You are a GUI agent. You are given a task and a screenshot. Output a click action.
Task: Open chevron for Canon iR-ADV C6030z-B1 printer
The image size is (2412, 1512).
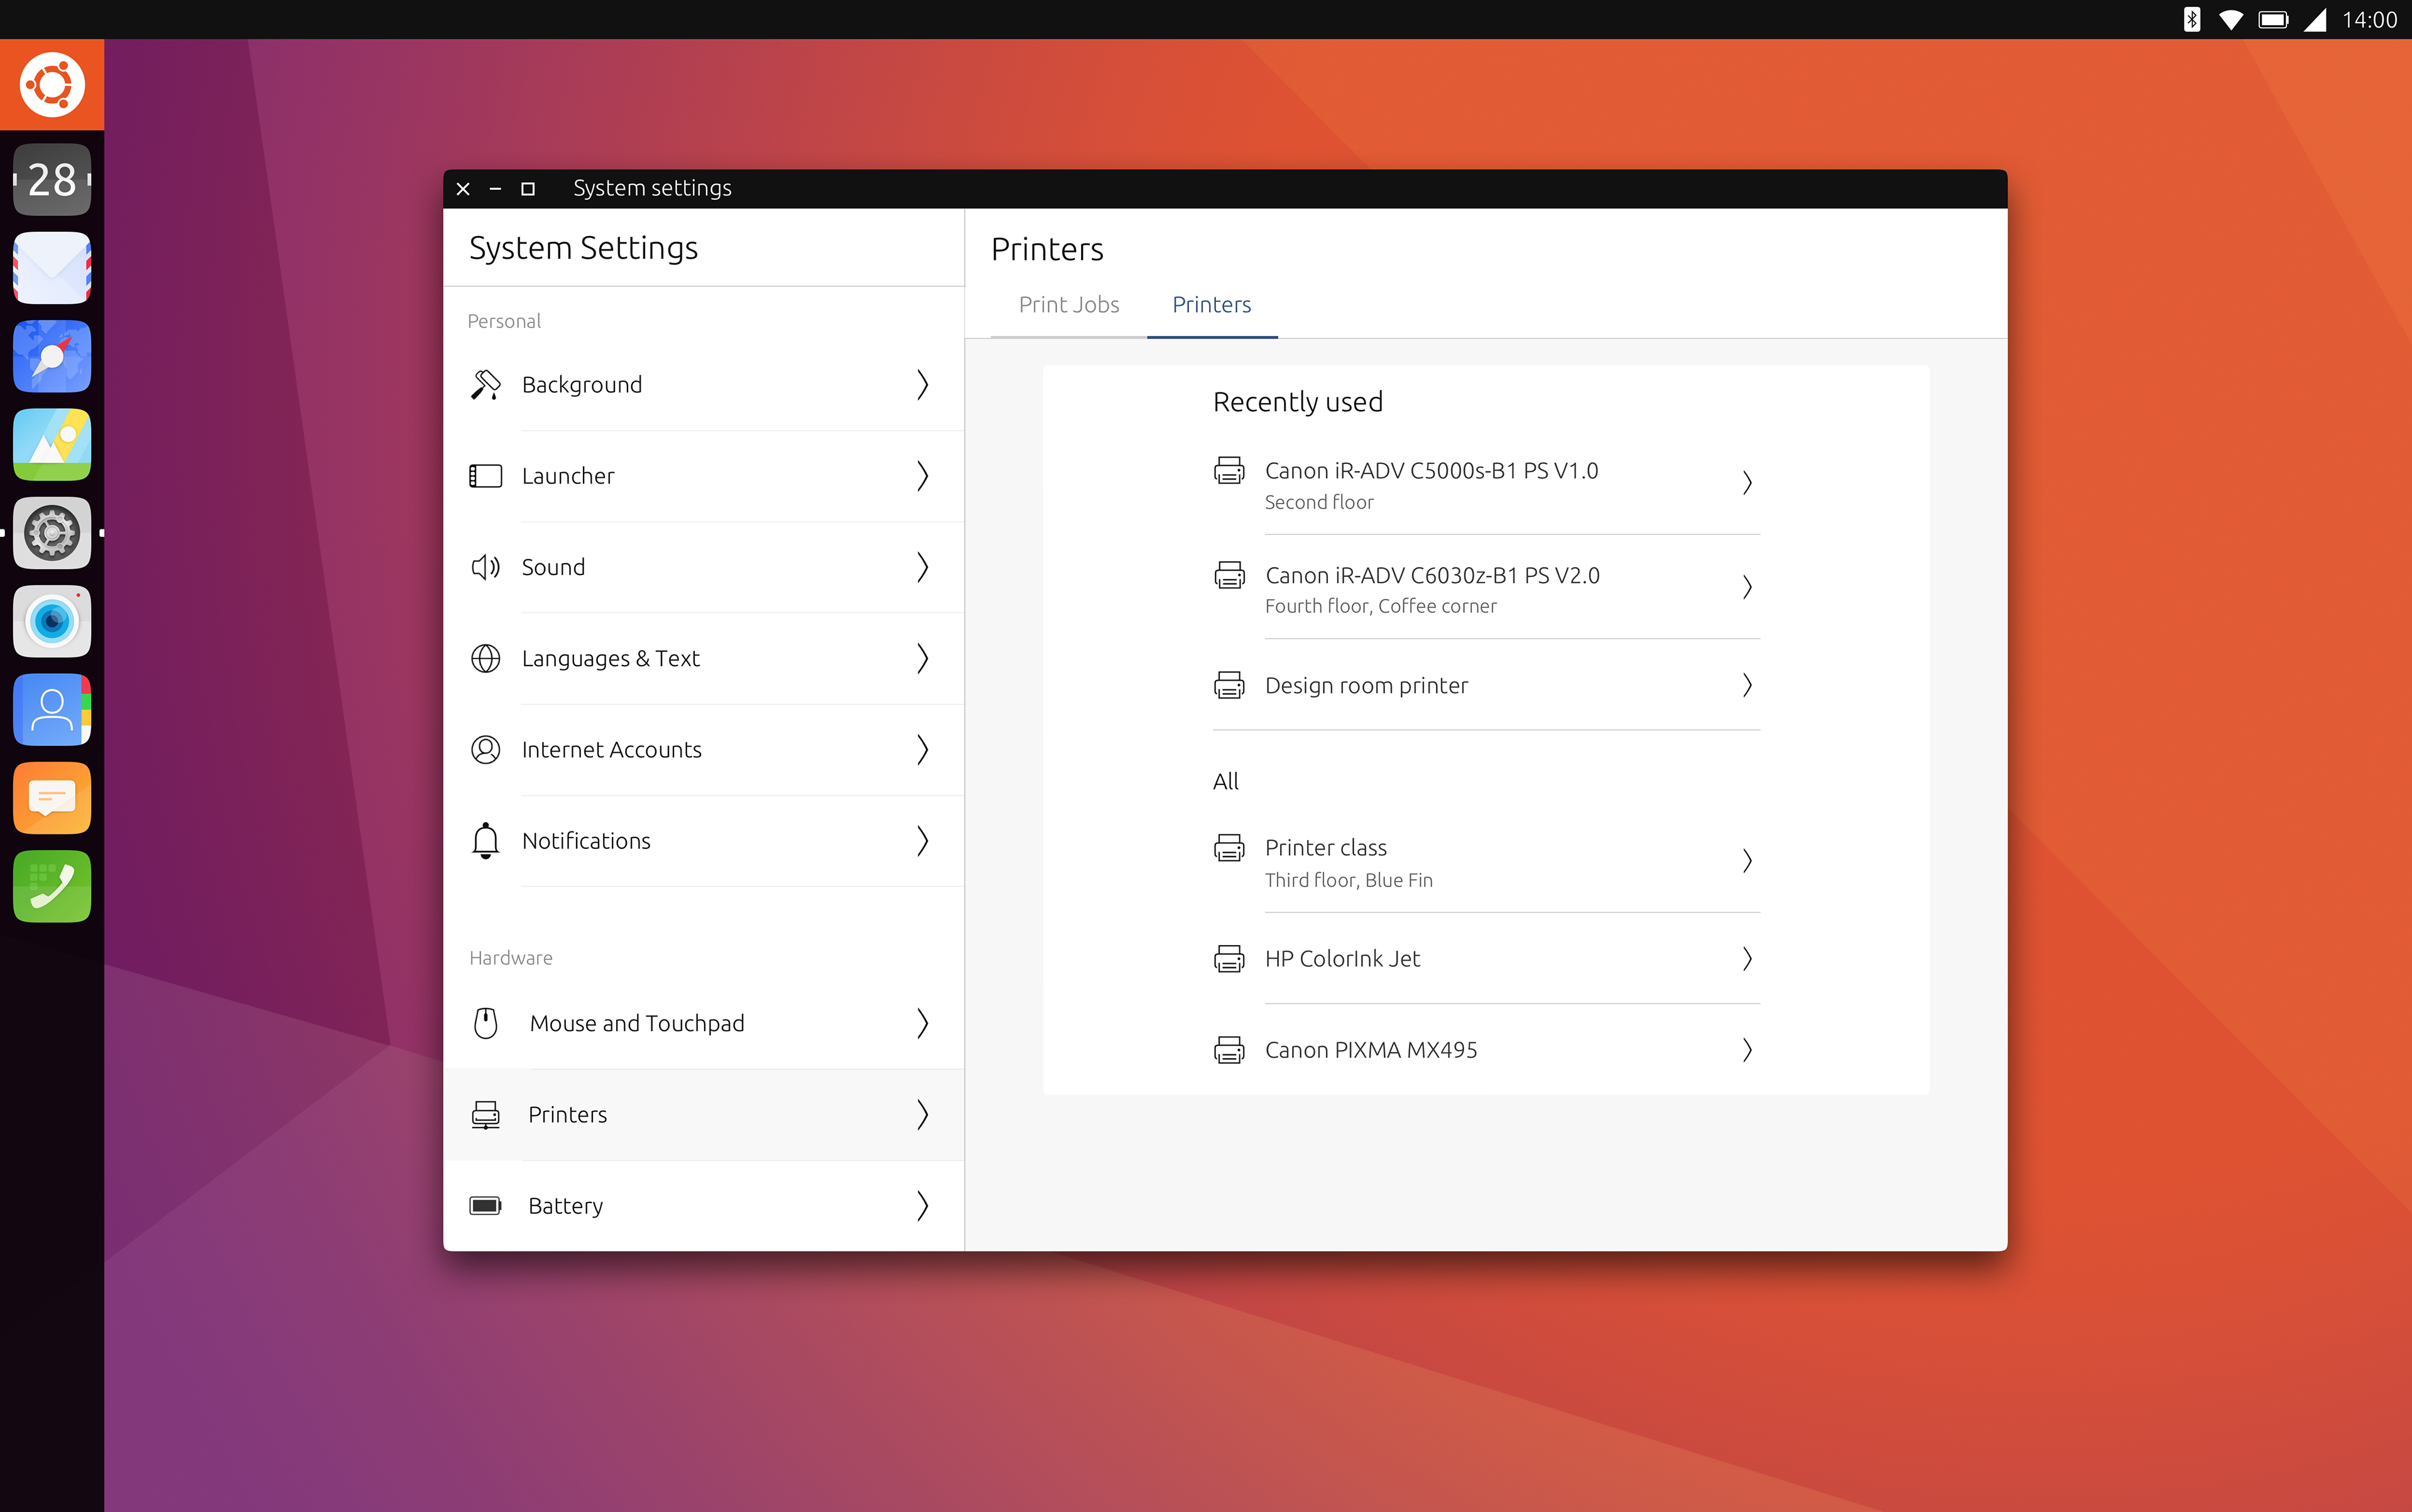click(1747, 587)
